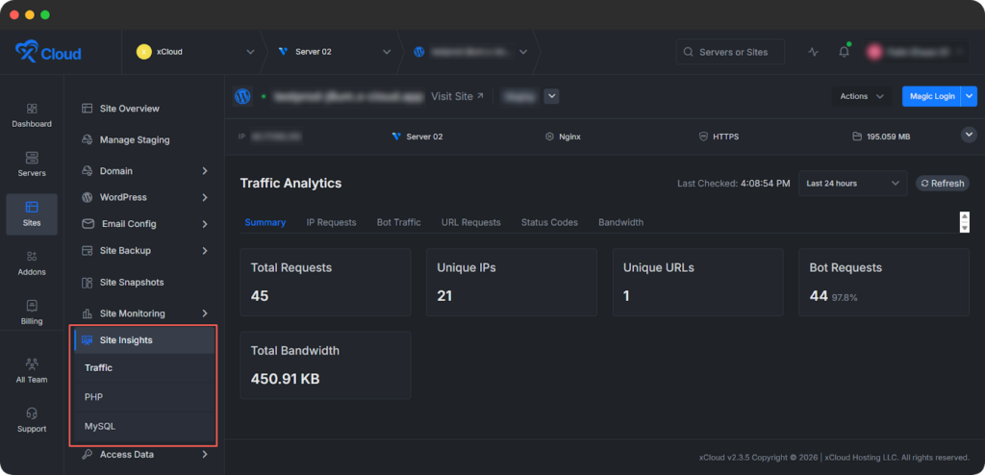This screenshot has height=475, width=985.
Task: Expand the server details chevron beside 195.059 MB
Action: [969, 136]
